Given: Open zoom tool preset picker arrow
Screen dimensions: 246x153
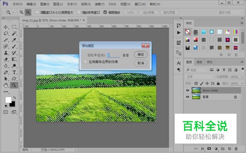Looking at the screenshot, I should (x=13, y=12).
